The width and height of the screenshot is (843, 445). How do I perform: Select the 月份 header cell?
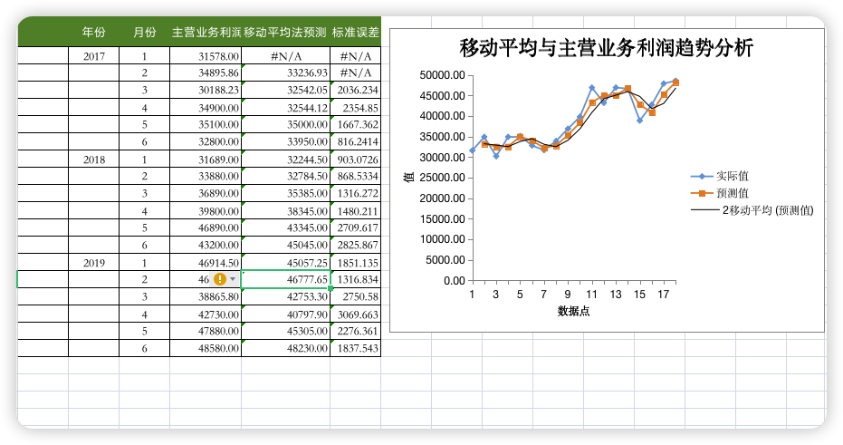tap(145, 33)
